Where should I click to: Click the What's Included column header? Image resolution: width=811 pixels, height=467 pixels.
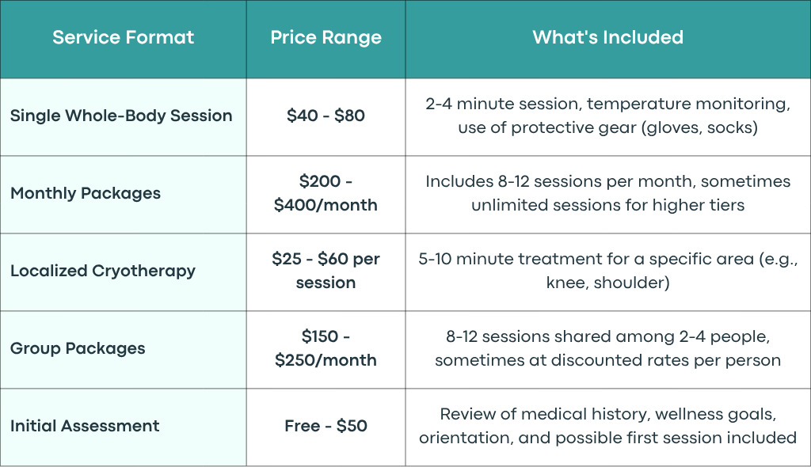point(607,38)
